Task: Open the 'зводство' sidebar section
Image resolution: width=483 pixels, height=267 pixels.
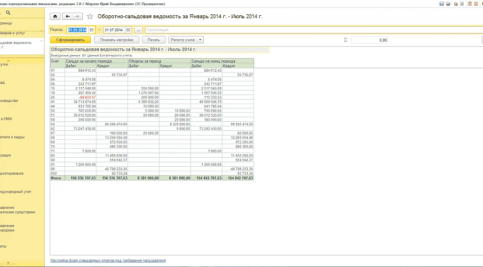Action: click(x=9, y=100)
